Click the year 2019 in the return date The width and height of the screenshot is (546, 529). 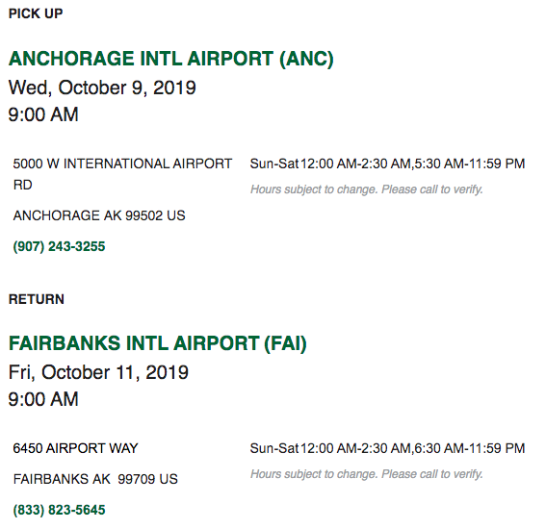(x=168, y=372)
